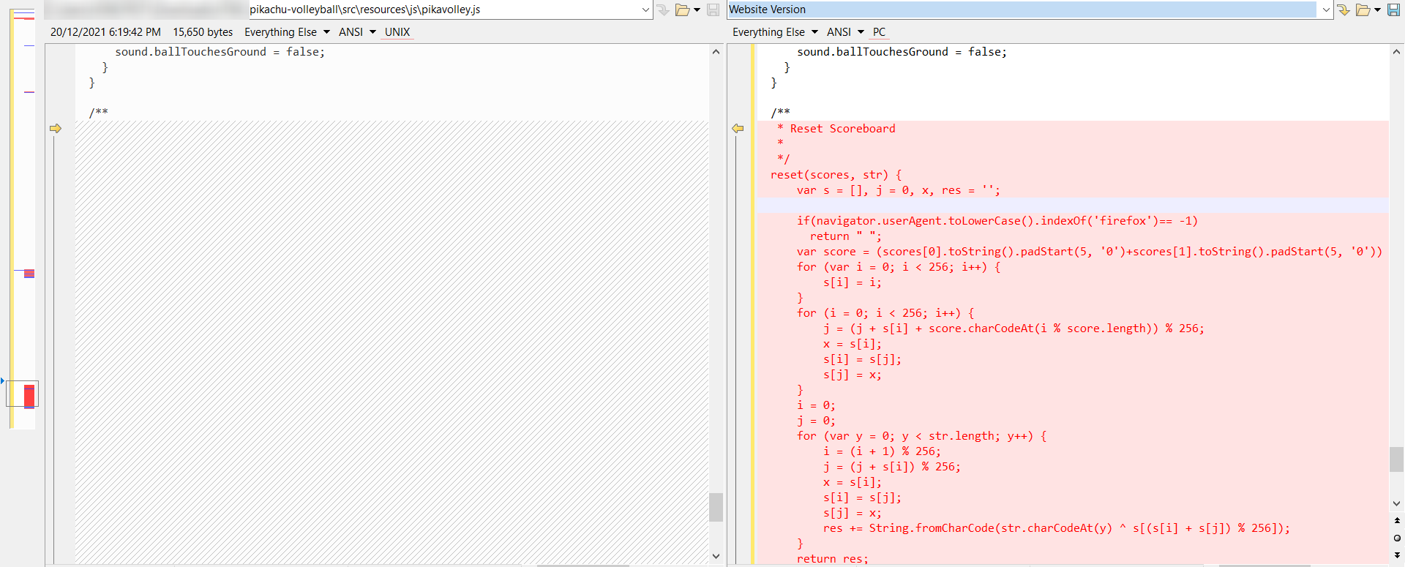Viewport: 1405px width, 567px height.
Task: Jump to previous difference double-up arrow
Action: [x=1397, y=520]
